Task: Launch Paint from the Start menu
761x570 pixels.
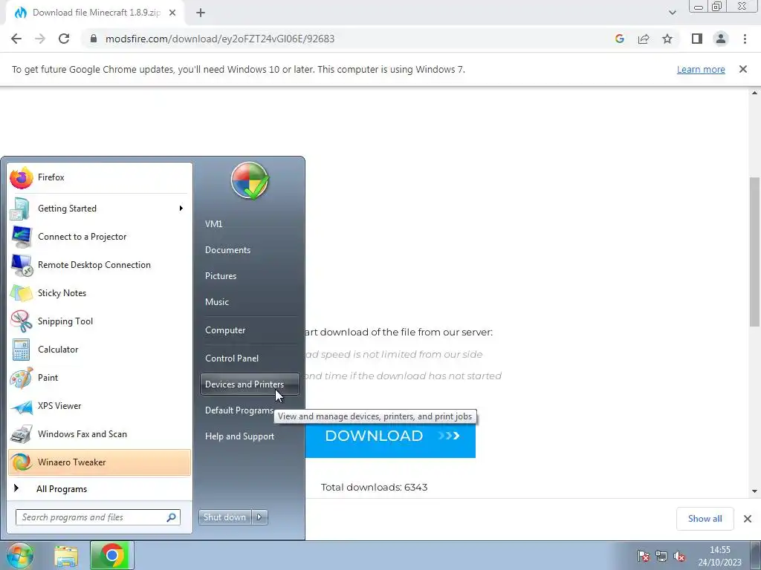Action: [x=100, y=378]
